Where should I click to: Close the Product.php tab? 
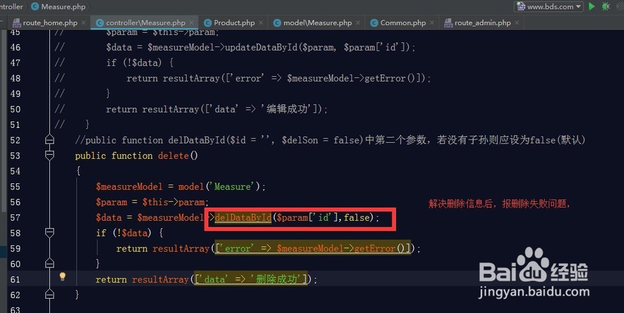coord(261,23)
